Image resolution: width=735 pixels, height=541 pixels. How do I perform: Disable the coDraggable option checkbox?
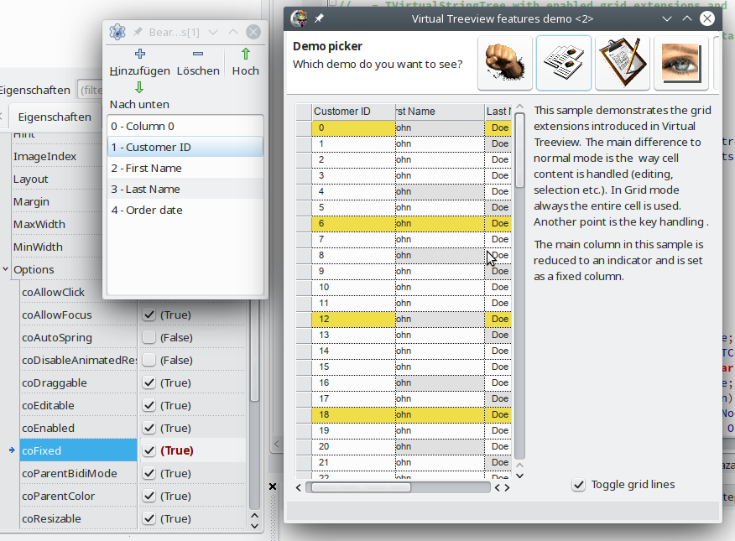(x=149, y=382)
